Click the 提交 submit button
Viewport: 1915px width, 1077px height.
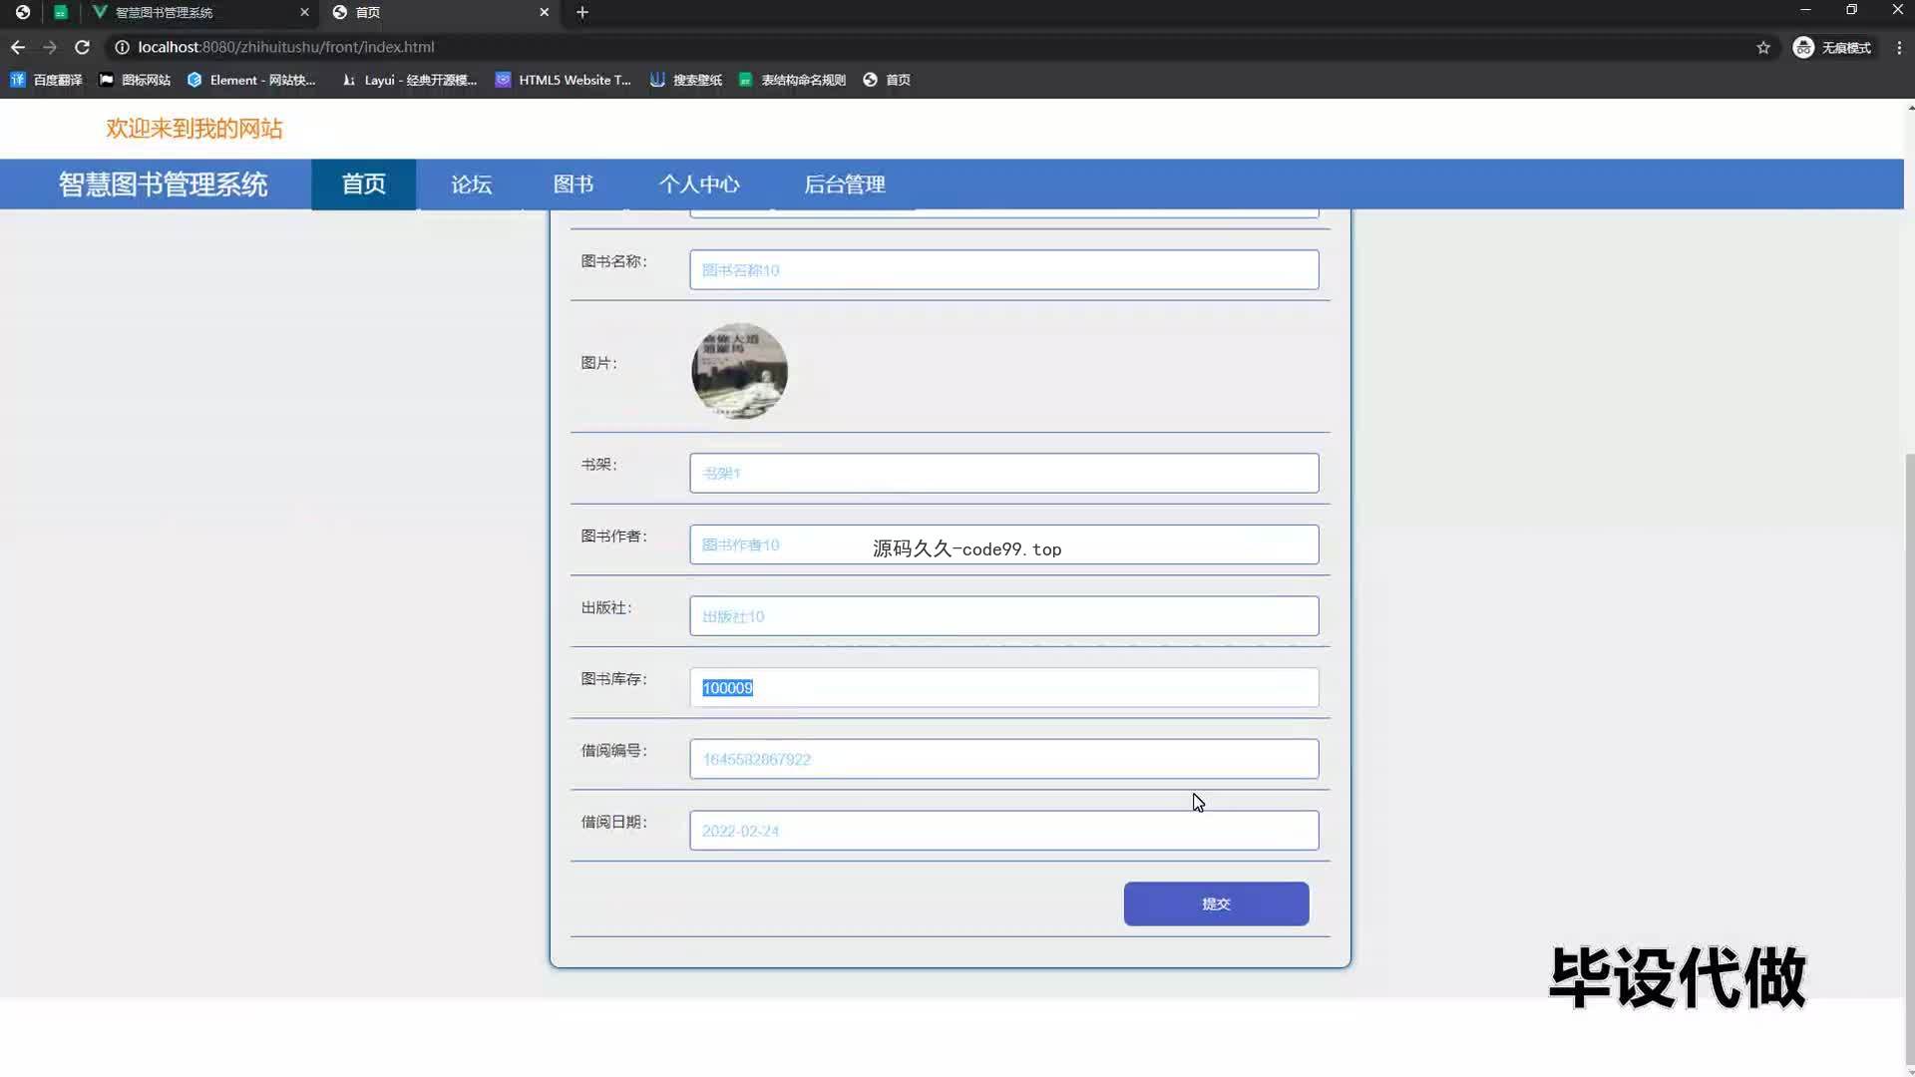1215,903
